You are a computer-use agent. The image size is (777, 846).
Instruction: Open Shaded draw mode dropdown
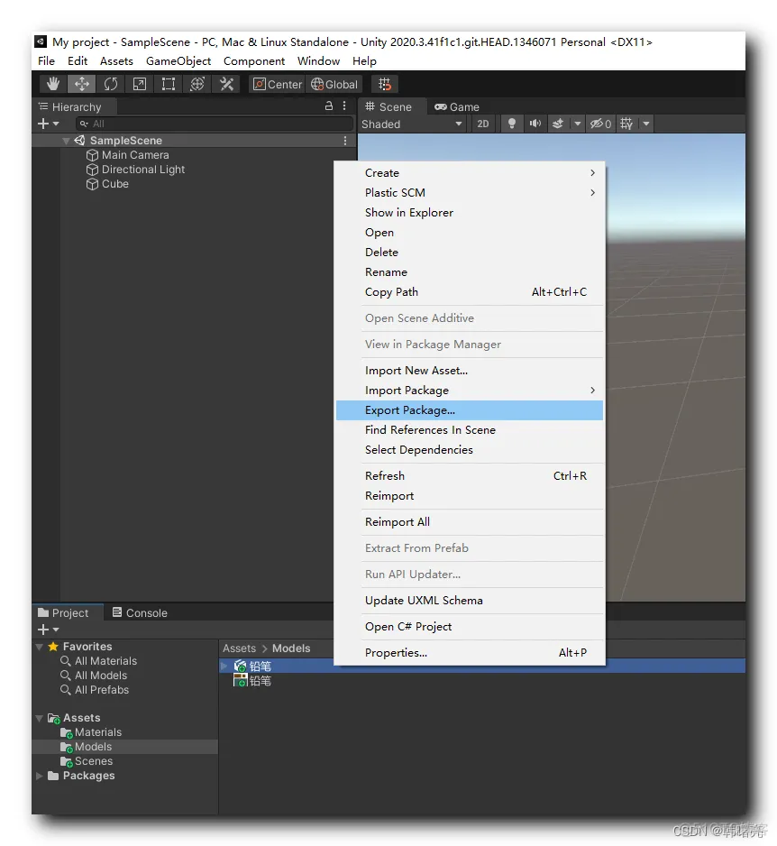pyautogui.click(x=412, y=124)
